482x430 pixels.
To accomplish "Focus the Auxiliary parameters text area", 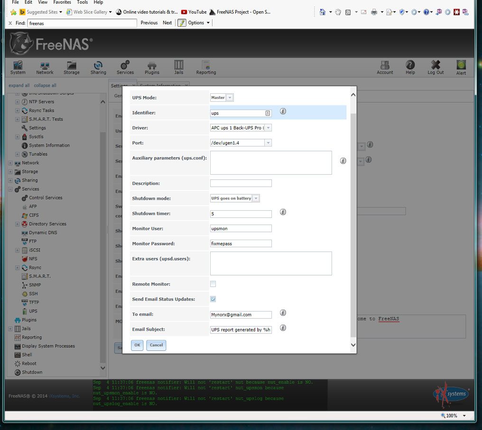I will 271,162.
